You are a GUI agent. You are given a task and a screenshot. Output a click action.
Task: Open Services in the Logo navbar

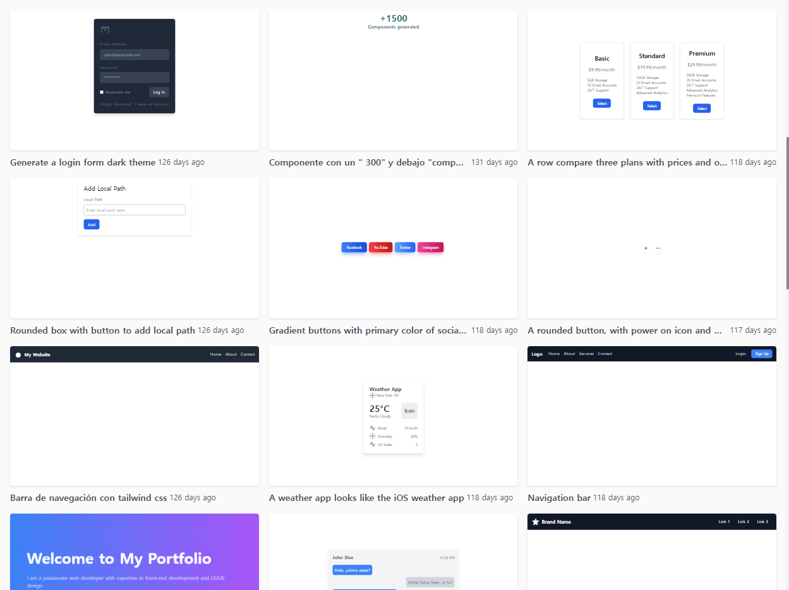click(x=586, y=354)
